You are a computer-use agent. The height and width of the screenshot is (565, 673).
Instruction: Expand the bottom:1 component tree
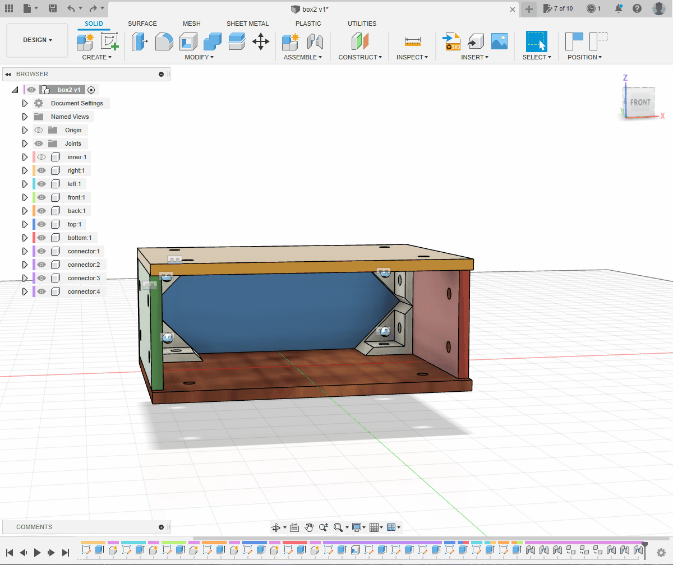click(x=25, y=238)
